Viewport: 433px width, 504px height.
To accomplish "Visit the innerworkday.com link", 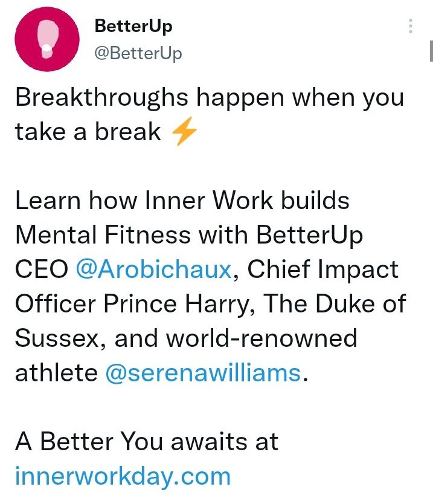I will (x=123, y=476).
